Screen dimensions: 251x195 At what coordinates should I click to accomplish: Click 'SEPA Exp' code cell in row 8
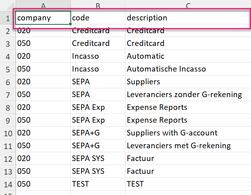click(98, 107)
